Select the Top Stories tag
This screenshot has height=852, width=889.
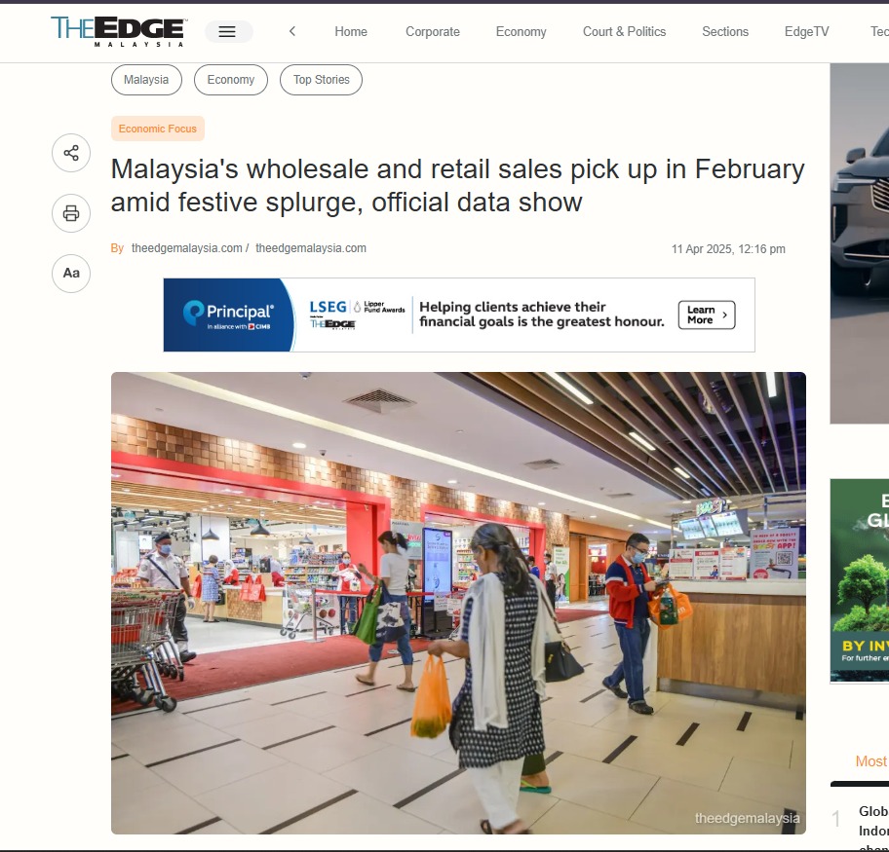coord(321,80)
